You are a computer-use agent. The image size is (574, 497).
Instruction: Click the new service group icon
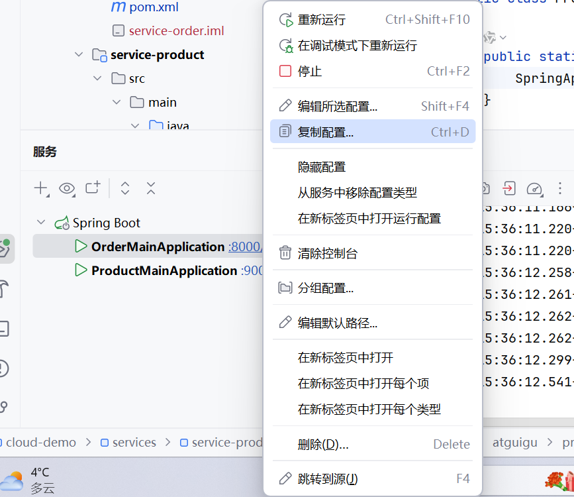93,188
